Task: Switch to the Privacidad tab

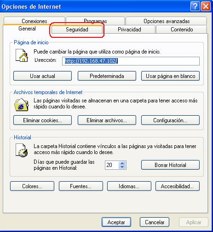Action: [x=129, y=30]
